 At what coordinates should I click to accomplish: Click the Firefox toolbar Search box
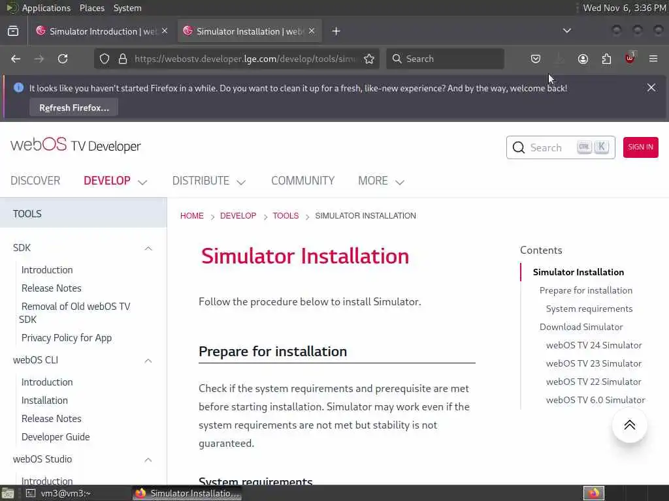coord(445,59)
